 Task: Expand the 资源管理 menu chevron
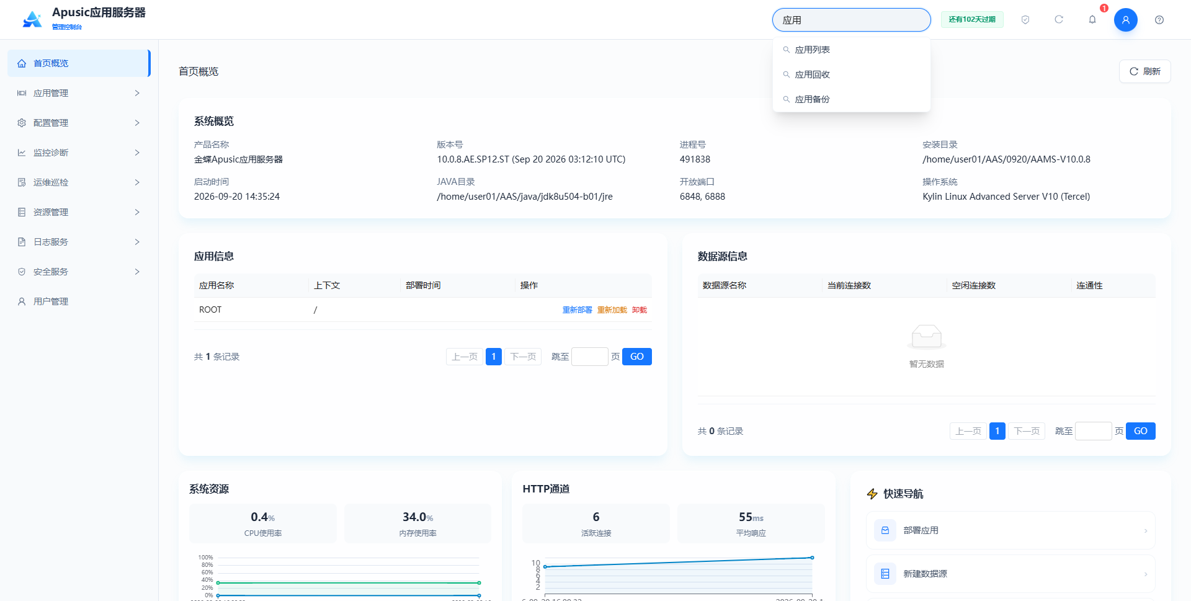coord(137,212)
